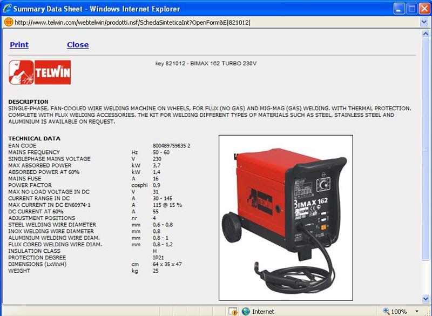The width and height of the screenshot is (432, 316).
Task: Click the security shield status bar icon
Action: [x=233, y=311]
